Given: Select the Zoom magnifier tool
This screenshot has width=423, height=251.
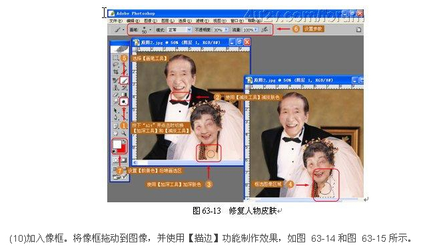Looking at the screenshot, I should (123, 133).
